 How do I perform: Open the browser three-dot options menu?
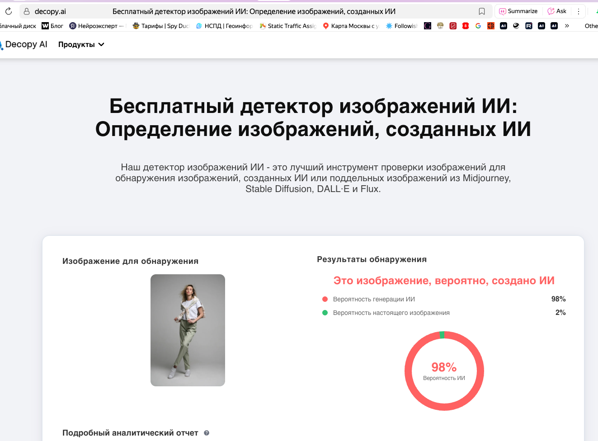click(579, 11)
